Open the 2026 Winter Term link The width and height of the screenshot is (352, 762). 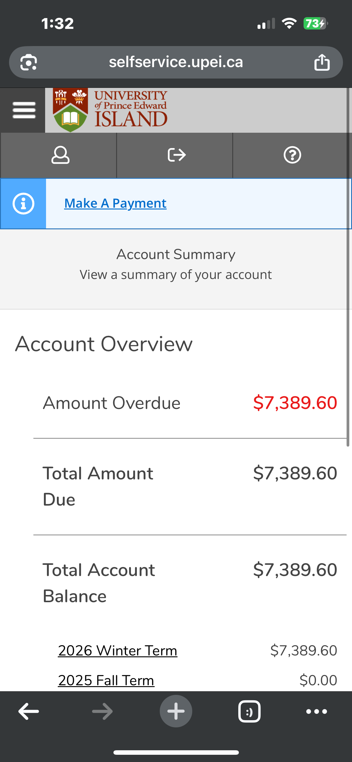point(117,651)
